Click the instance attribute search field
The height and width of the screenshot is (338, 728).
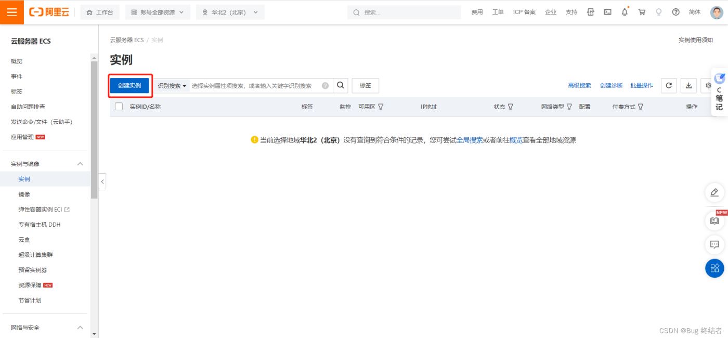(x=255, y=86)
